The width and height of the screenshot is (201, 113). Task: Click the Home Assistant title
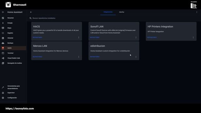point(15,12)
